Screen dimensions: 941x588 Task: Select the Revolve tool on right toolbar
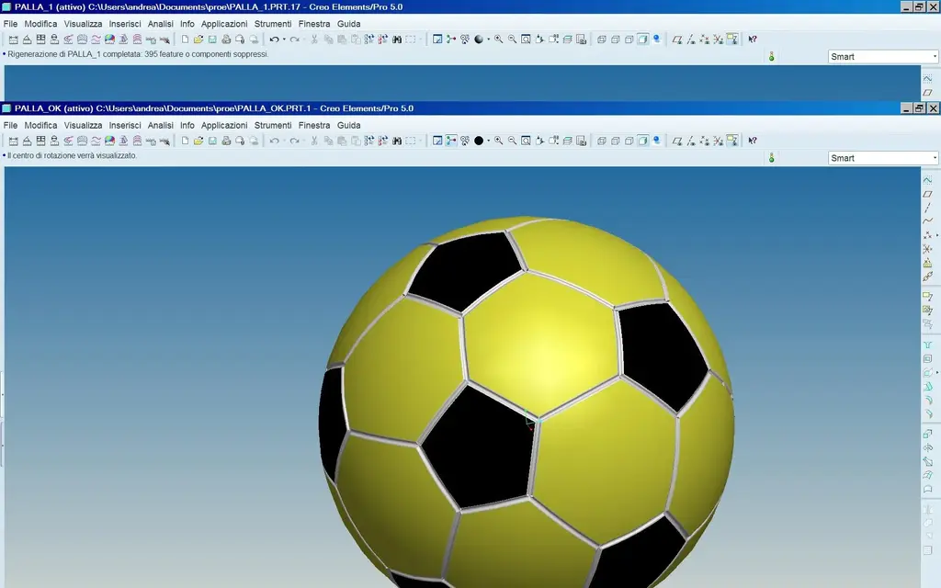pos(927,447)
